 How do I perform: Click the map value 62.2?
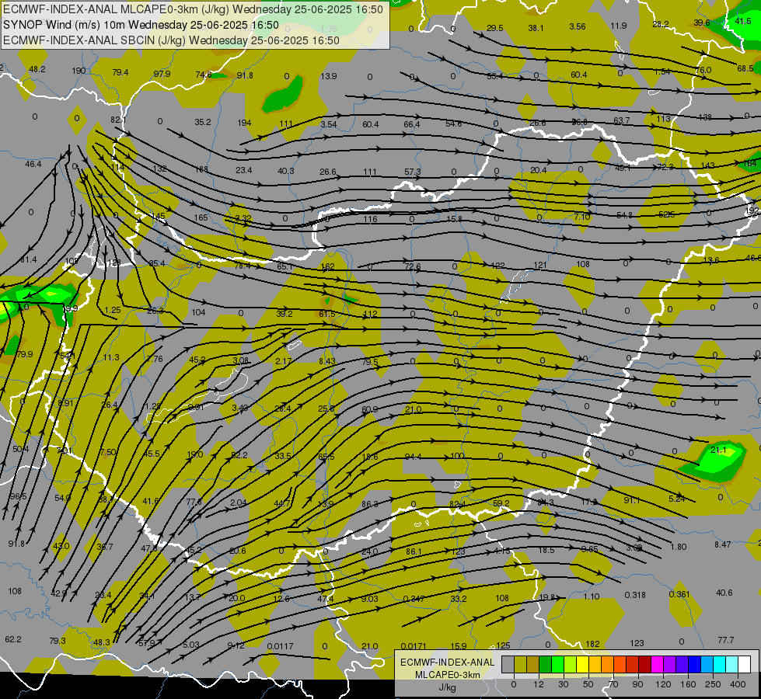pos(13,639)
